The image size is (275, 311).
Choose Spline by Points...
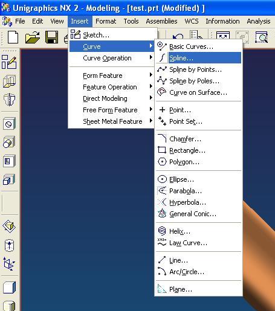pos(199,69)
